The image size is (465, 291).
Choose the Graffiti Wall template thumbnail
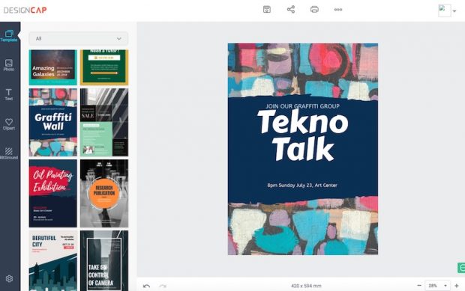[53, 122]
